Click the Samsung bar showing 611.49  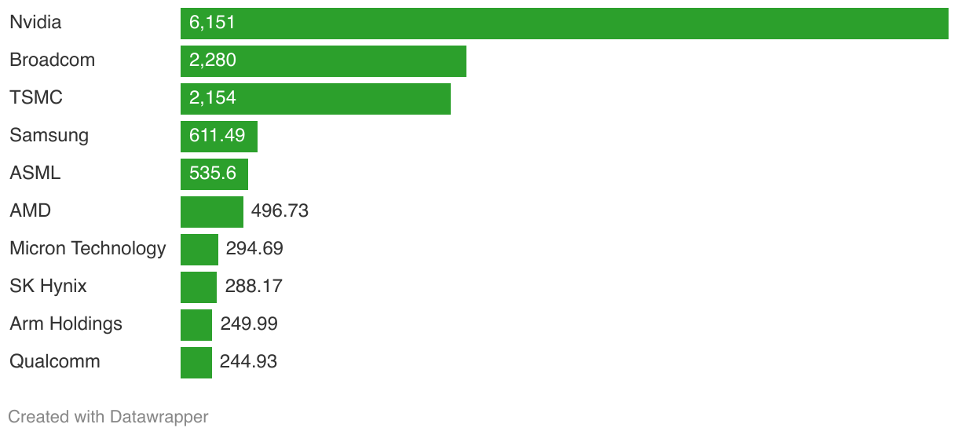pos(219,137)
